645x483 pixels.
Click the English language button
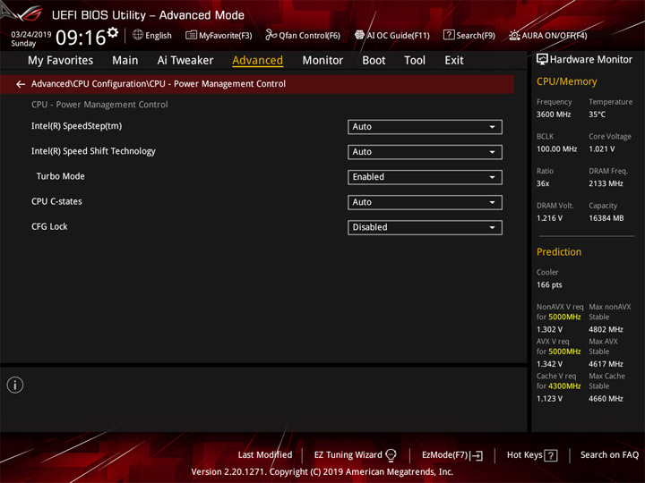152,35
